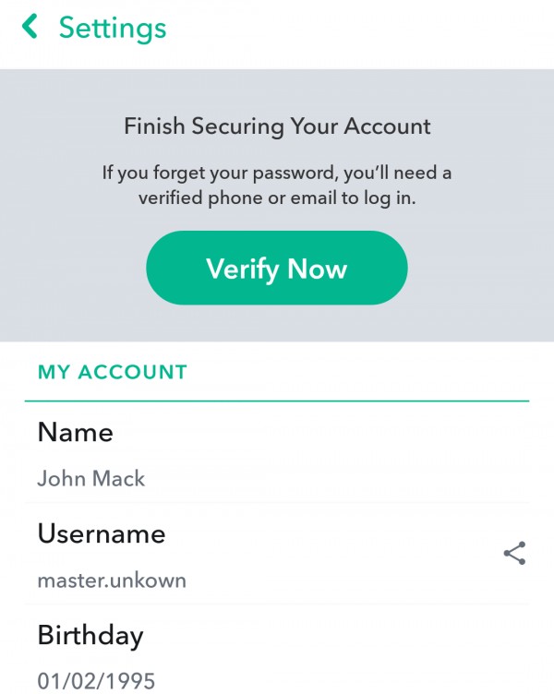
Task: Tap the Settings header title
Action: tap(113, 28)
